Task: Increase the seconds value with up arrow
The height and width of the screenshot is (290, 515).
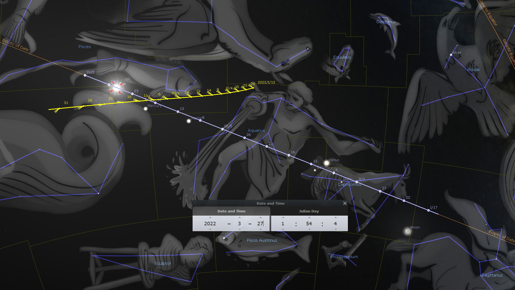Action: point(336,218)
